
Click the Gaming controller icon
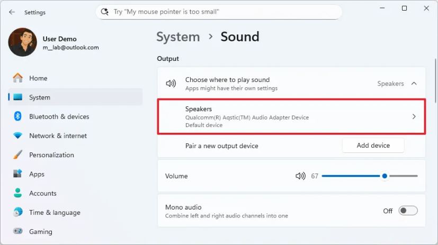18,232
